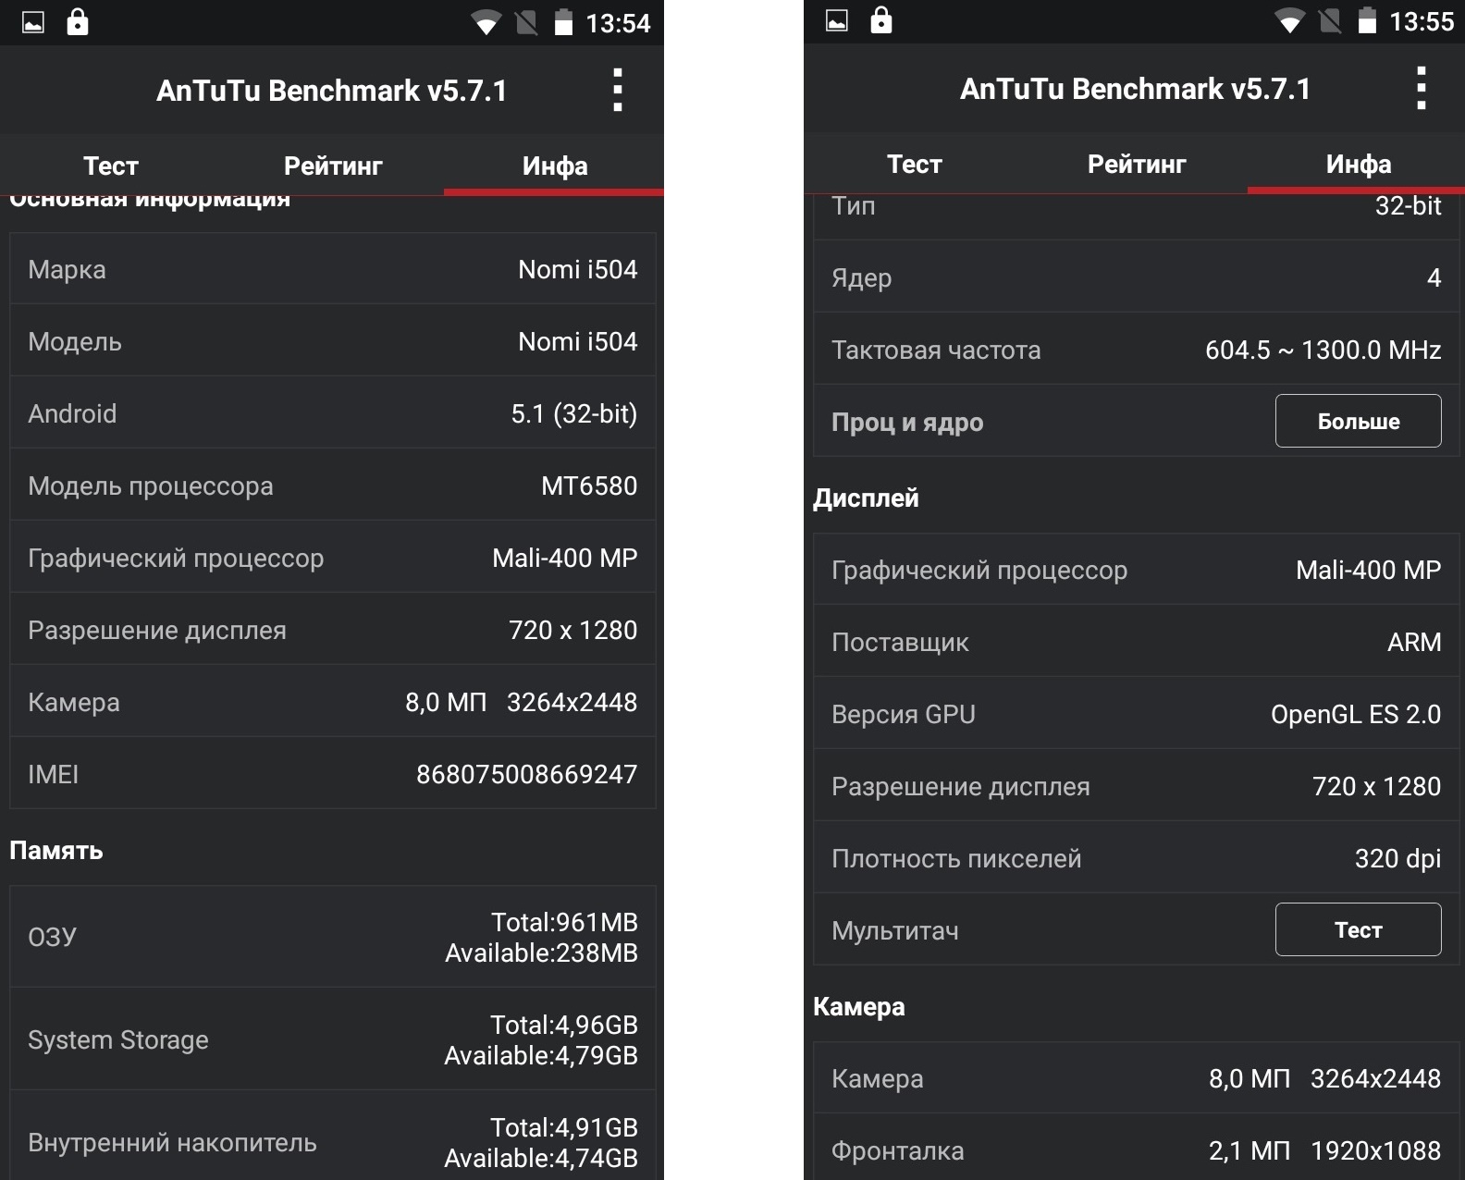Tap the Фронталка camera row
The image size is (1465, 1180).
pos(1137,1150)
